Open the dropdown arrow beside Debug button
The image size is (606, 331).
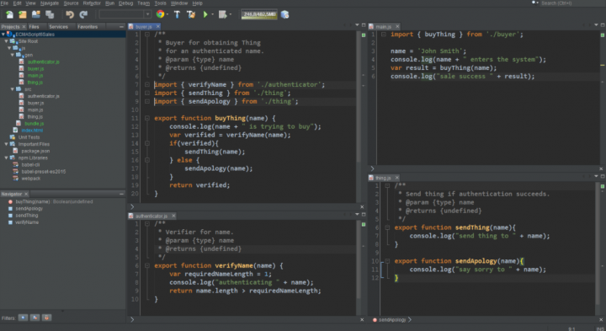231,14
